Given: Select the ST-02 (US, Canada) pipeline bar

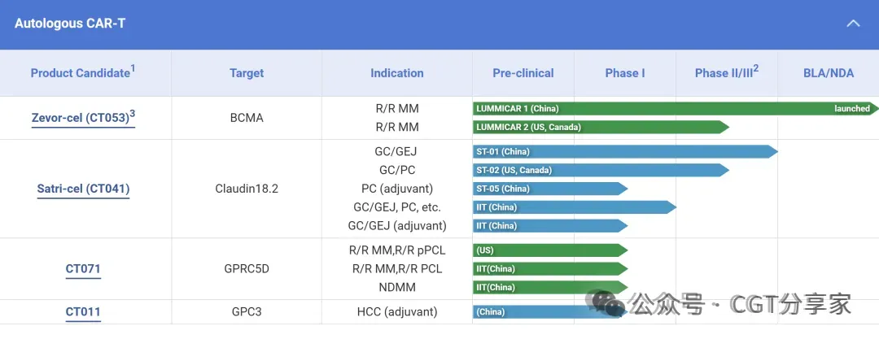Looking at the screenshot, I should 601,170.
